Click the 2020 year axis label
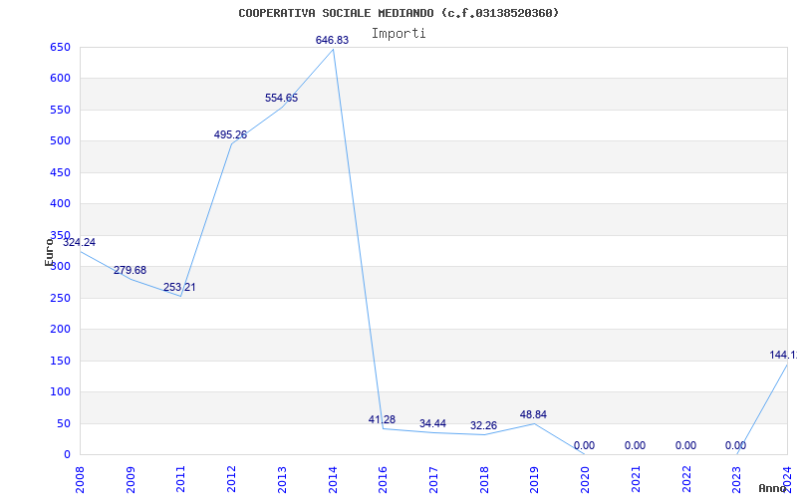 [585, 478]
